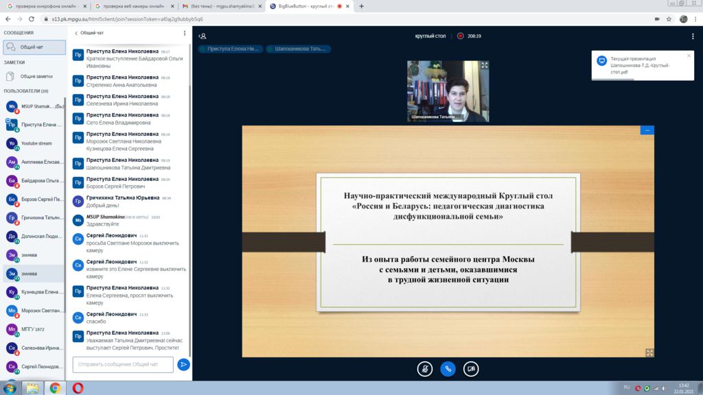The height and width of the screenshot is (395, 703).
Task: Click the red recording indicator
Action: point(461,36)
